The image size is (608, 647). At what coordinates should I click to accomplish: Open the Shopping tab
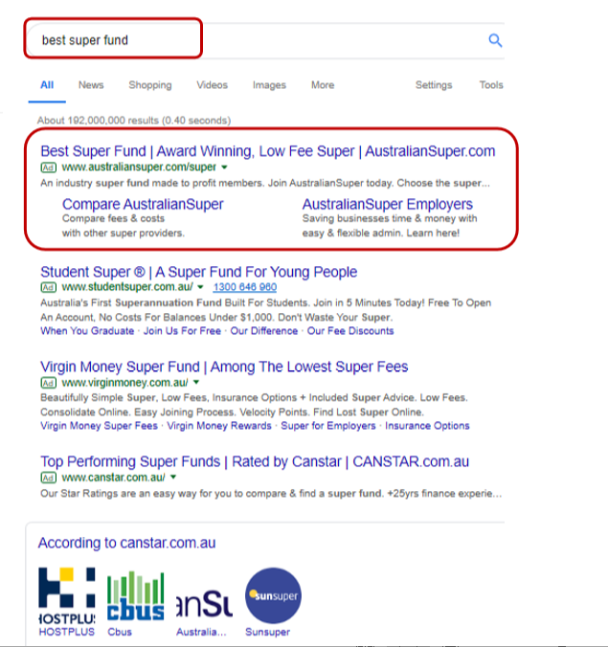tap(149, 85)
